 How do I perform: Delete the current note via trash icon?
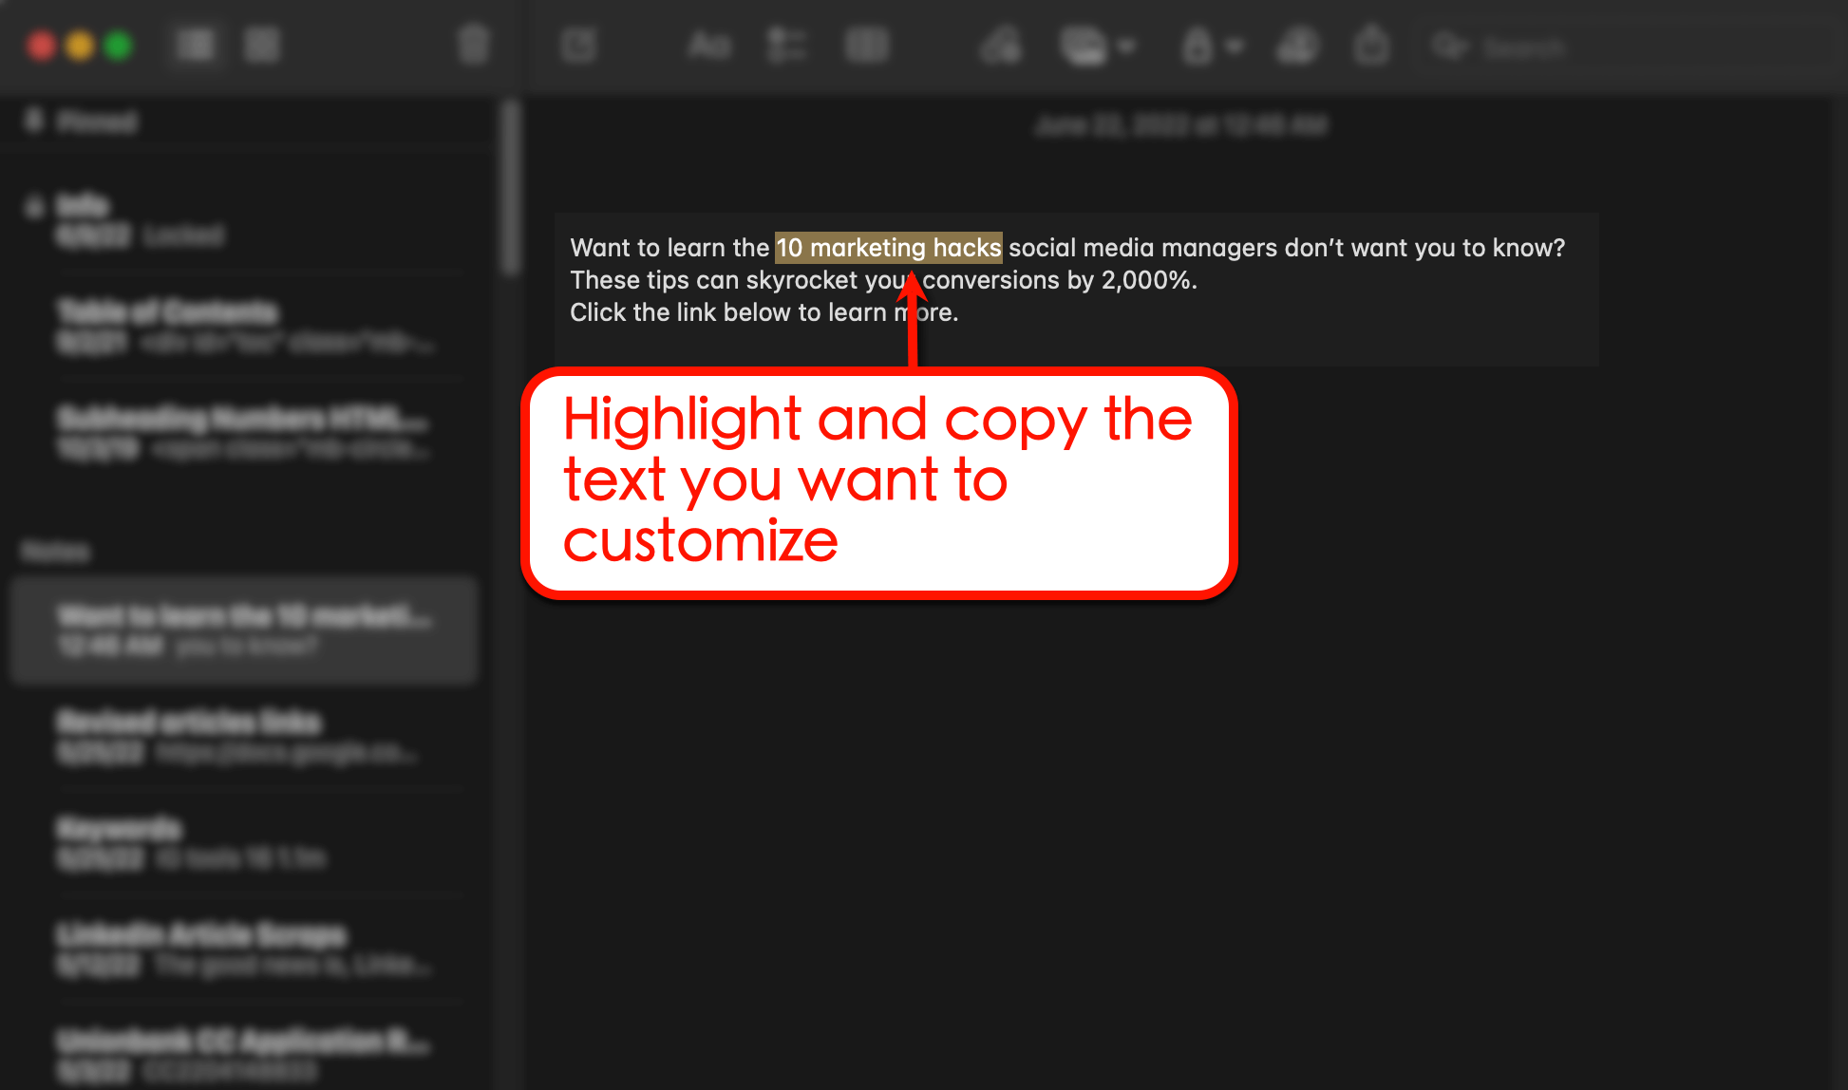473,44
